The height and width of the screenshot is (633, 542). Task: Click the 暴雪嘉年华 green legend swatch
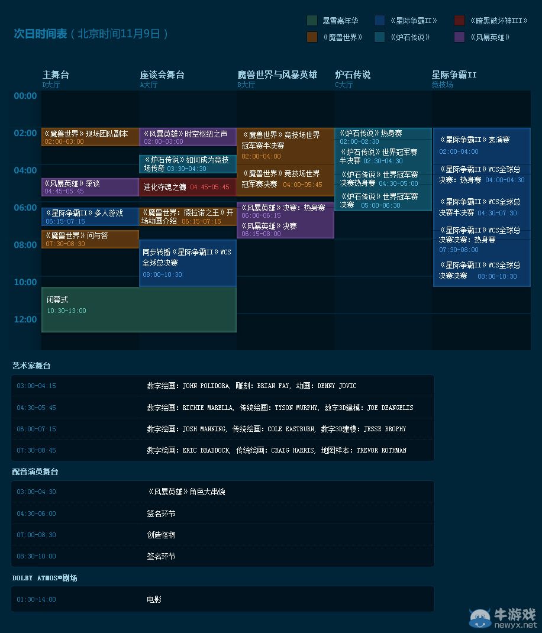pyautogui.click(x=312, y=21)
